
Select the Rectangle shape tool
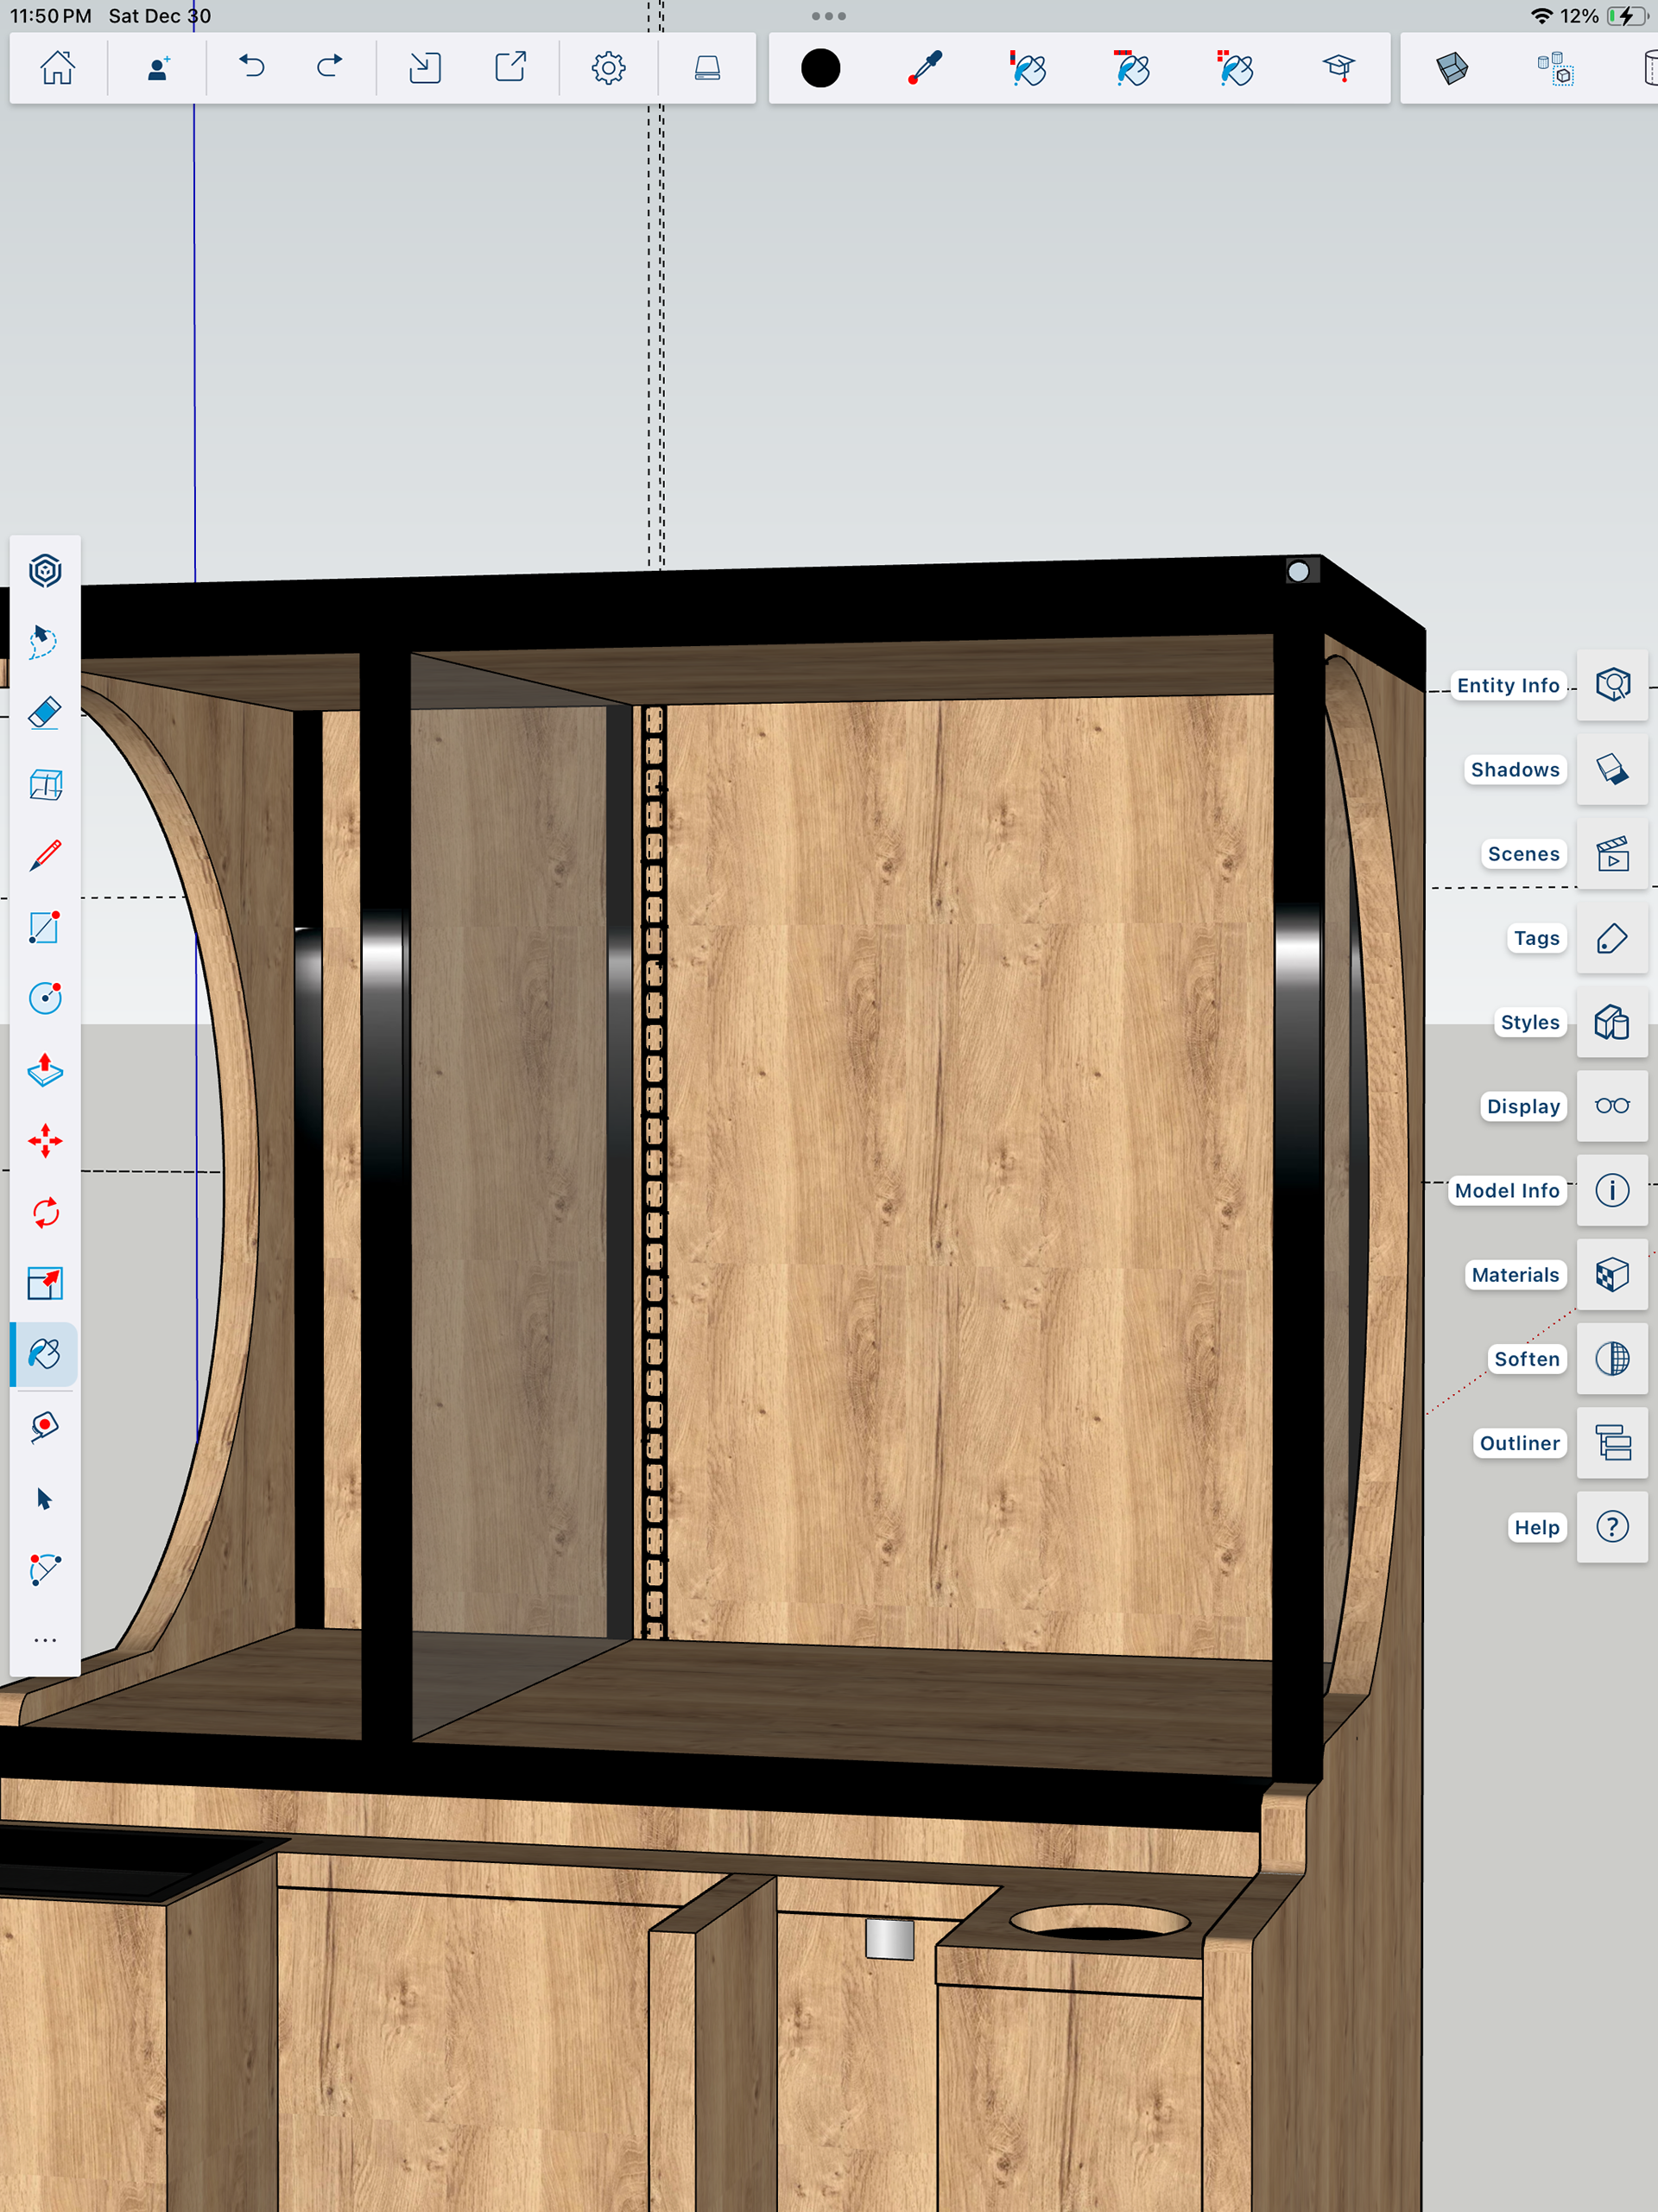click(45, 927)
